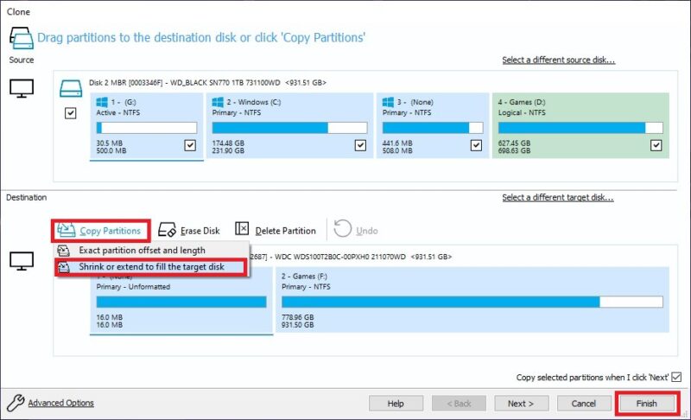
Task: Click the source Disk 2 drive icon
Action: click(71, 89)
